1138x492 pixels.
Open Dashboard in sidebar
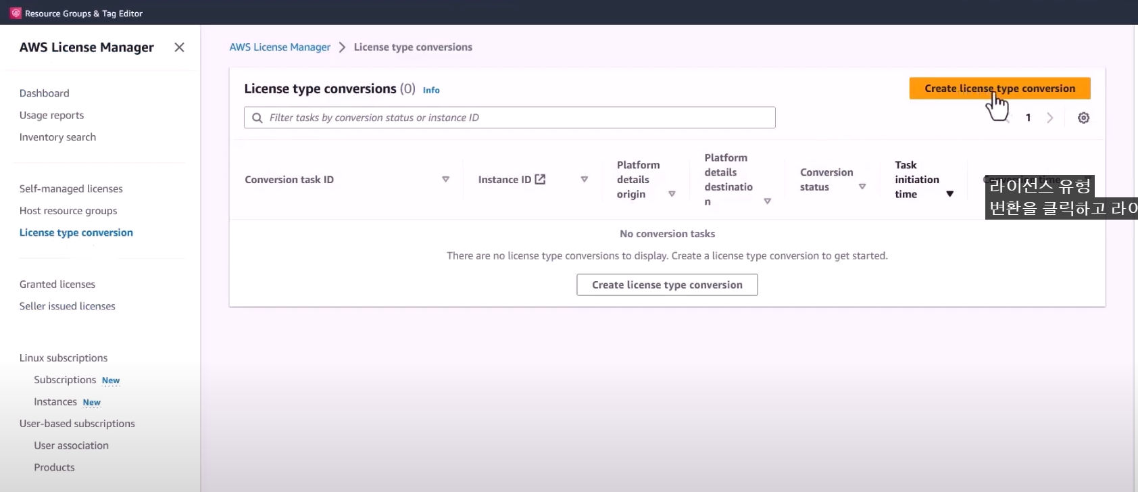click(x=44, y=93)
